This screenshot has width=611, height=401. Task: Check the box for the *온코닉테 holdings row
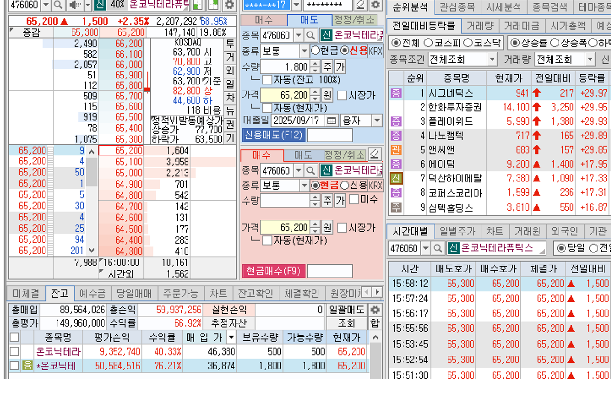[14, 366]
